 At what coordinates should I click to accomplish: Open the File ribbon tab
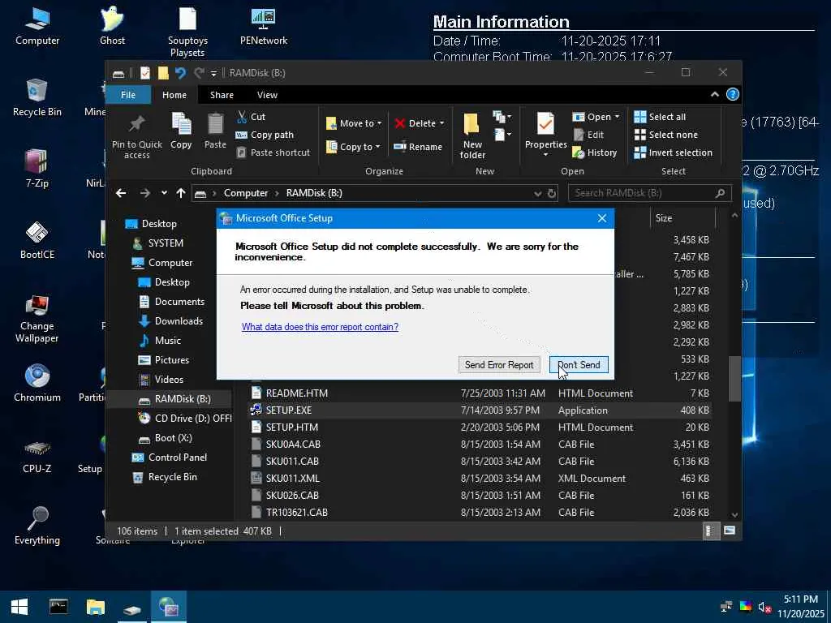[128, 95]
